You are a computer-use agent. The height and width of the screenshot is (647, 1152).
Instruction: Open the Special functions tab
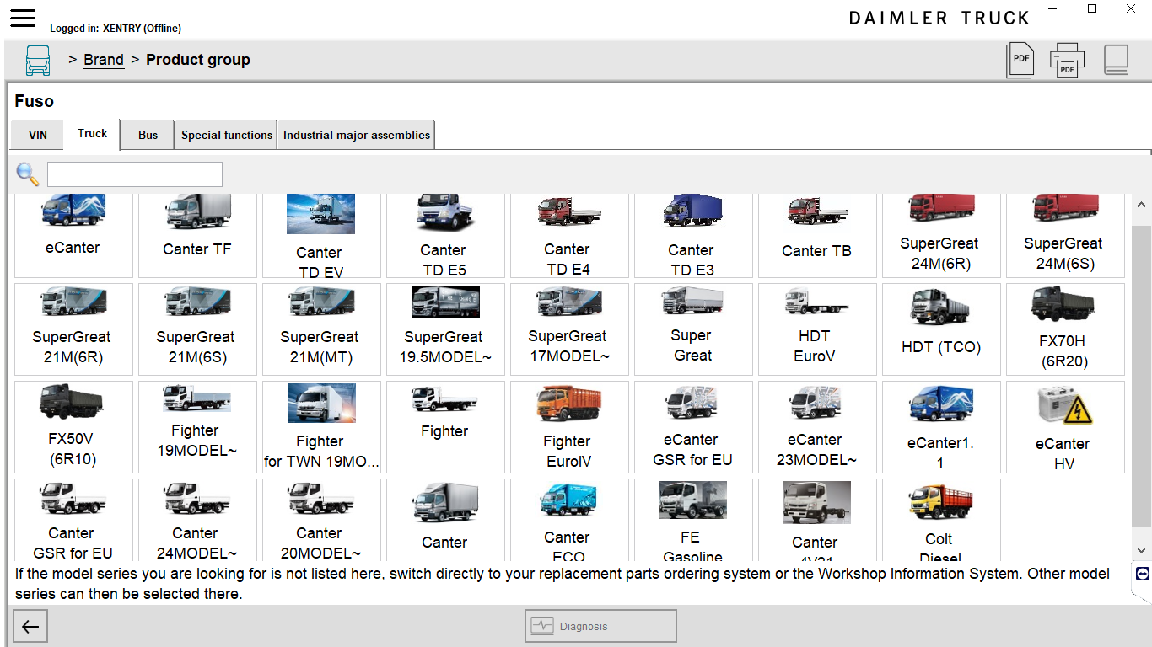pyautogui.click(x=227, y=135)
